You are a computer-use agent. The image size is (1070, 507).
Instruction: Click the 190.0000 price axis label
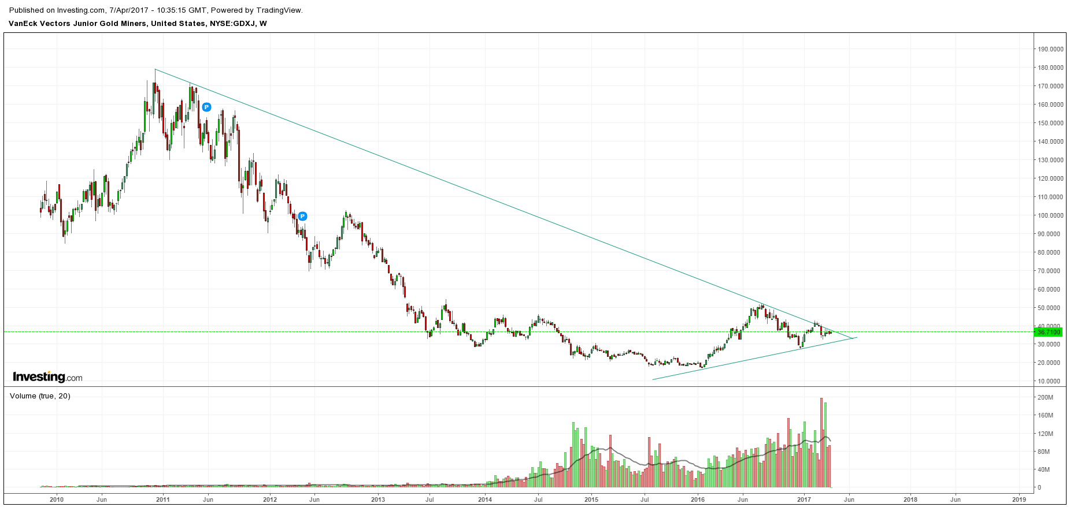click(x=1050, y=49)
